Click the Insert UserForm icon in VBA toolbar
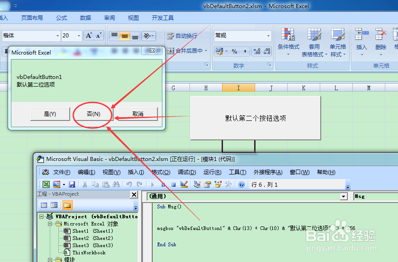 coord(57,184)
